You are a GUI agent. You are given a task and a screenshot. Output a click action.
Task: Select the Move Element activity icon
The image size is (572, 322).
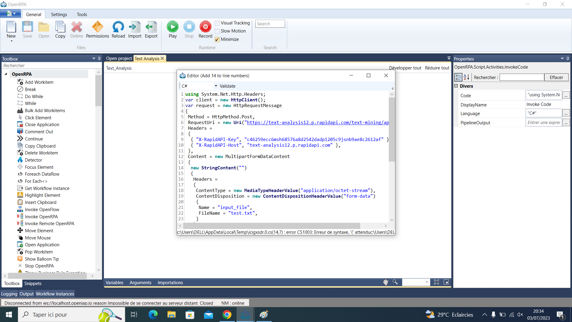(x=20, y=230)
